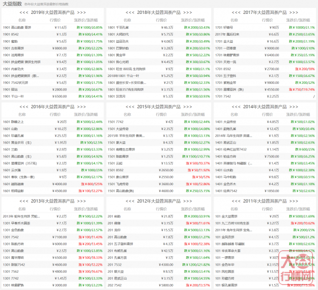The width and height of the screenshot is (318, 290).
Task: Click the <<< arrow beside 2017年大益普洱茶产品
Action: click(x=236, y=12)
